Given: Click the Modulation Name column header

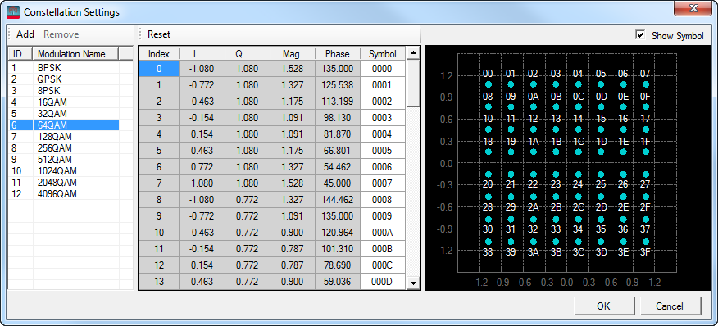Looking at the screenshot, I should pyautogui.click(x=75, y=54).
